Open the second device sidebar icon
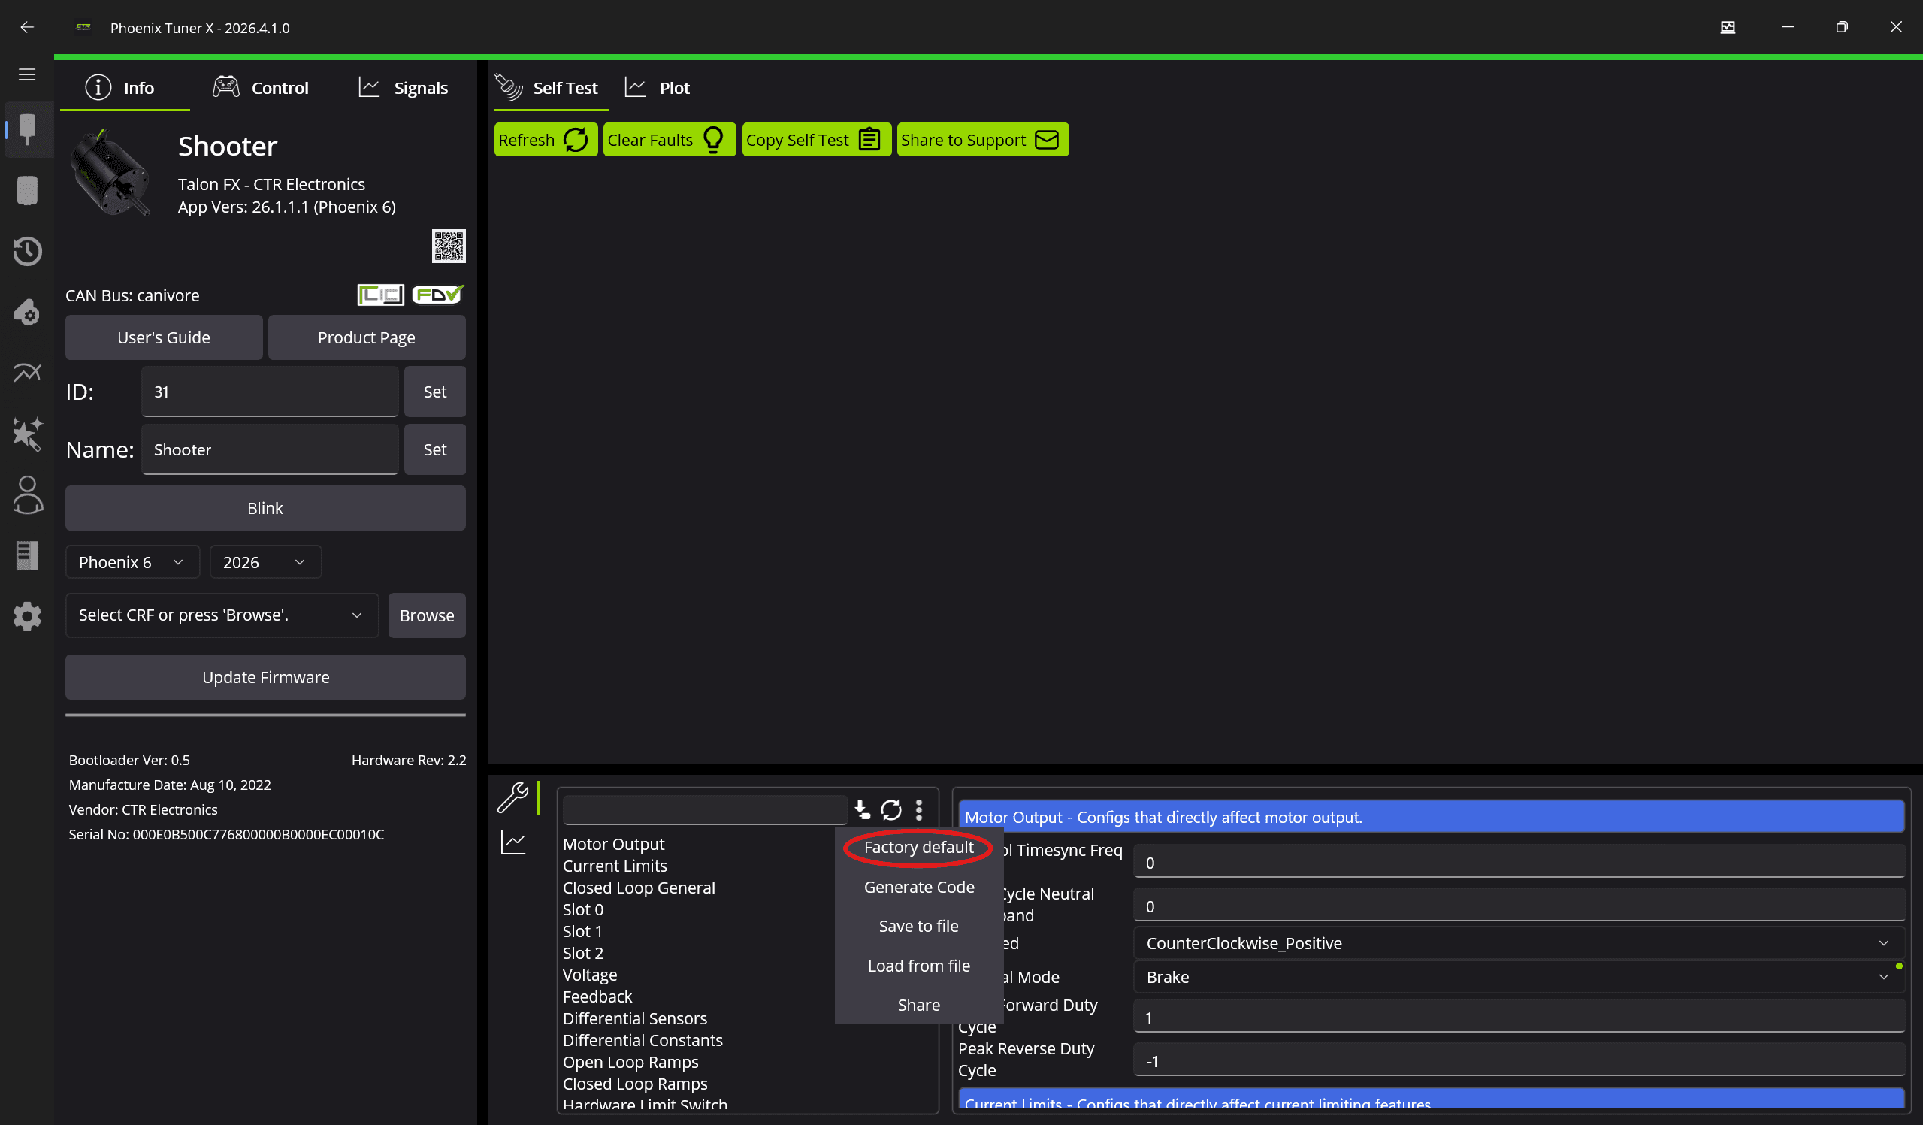 28,190
